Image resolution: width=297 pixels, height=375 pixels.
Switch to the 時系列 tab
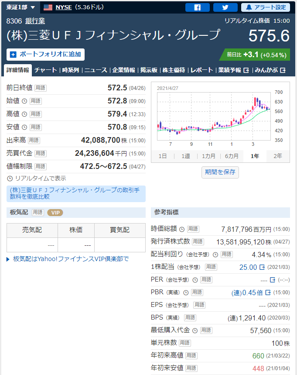[71, 70]
